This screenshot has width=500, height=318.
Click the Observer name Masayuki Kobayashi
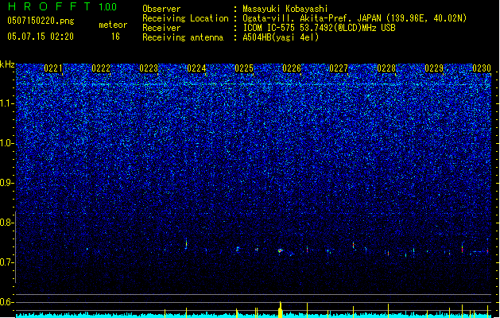[285, 9]
